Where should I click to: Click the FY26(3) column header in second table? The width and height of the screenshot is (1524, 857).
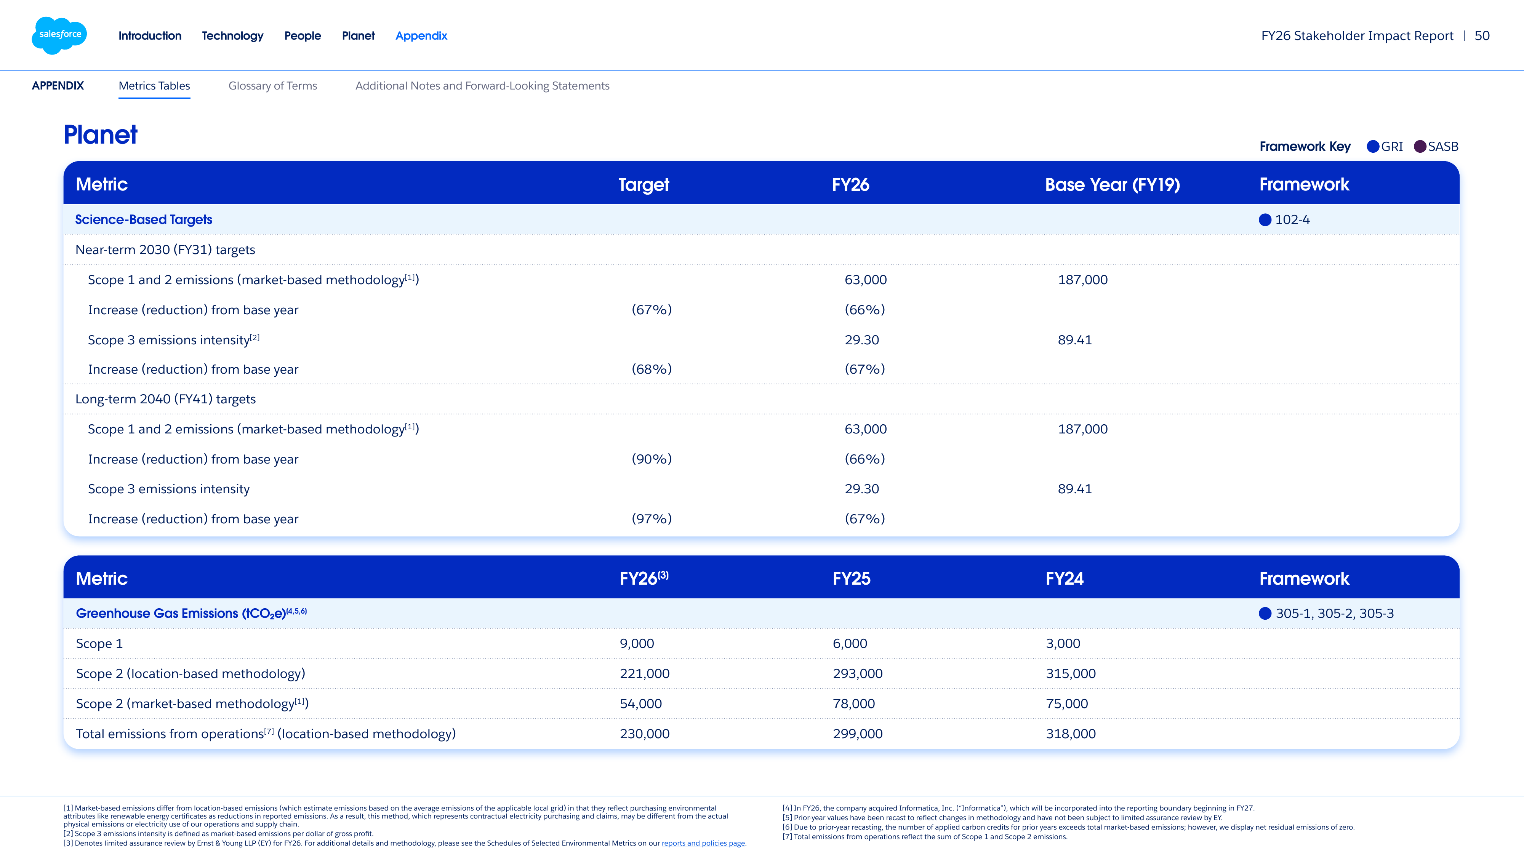point(644,578)
